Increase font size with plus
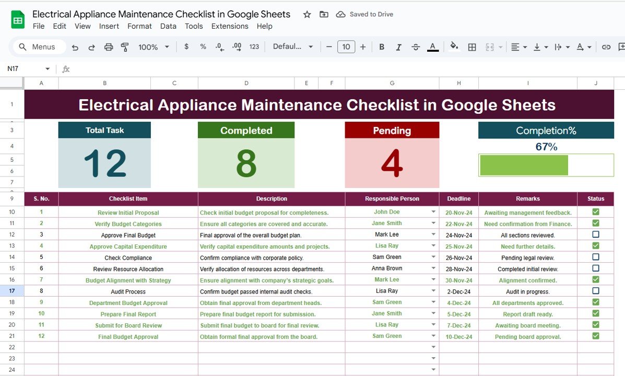 (363, 46)
